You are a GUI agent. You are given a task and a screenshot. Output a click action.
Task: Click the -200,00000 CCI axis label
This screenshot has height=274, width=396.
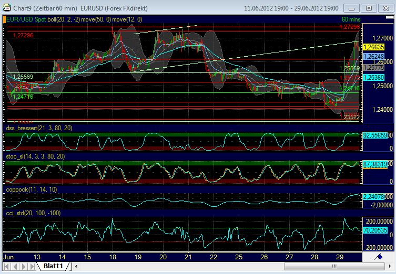click(378, 248)
